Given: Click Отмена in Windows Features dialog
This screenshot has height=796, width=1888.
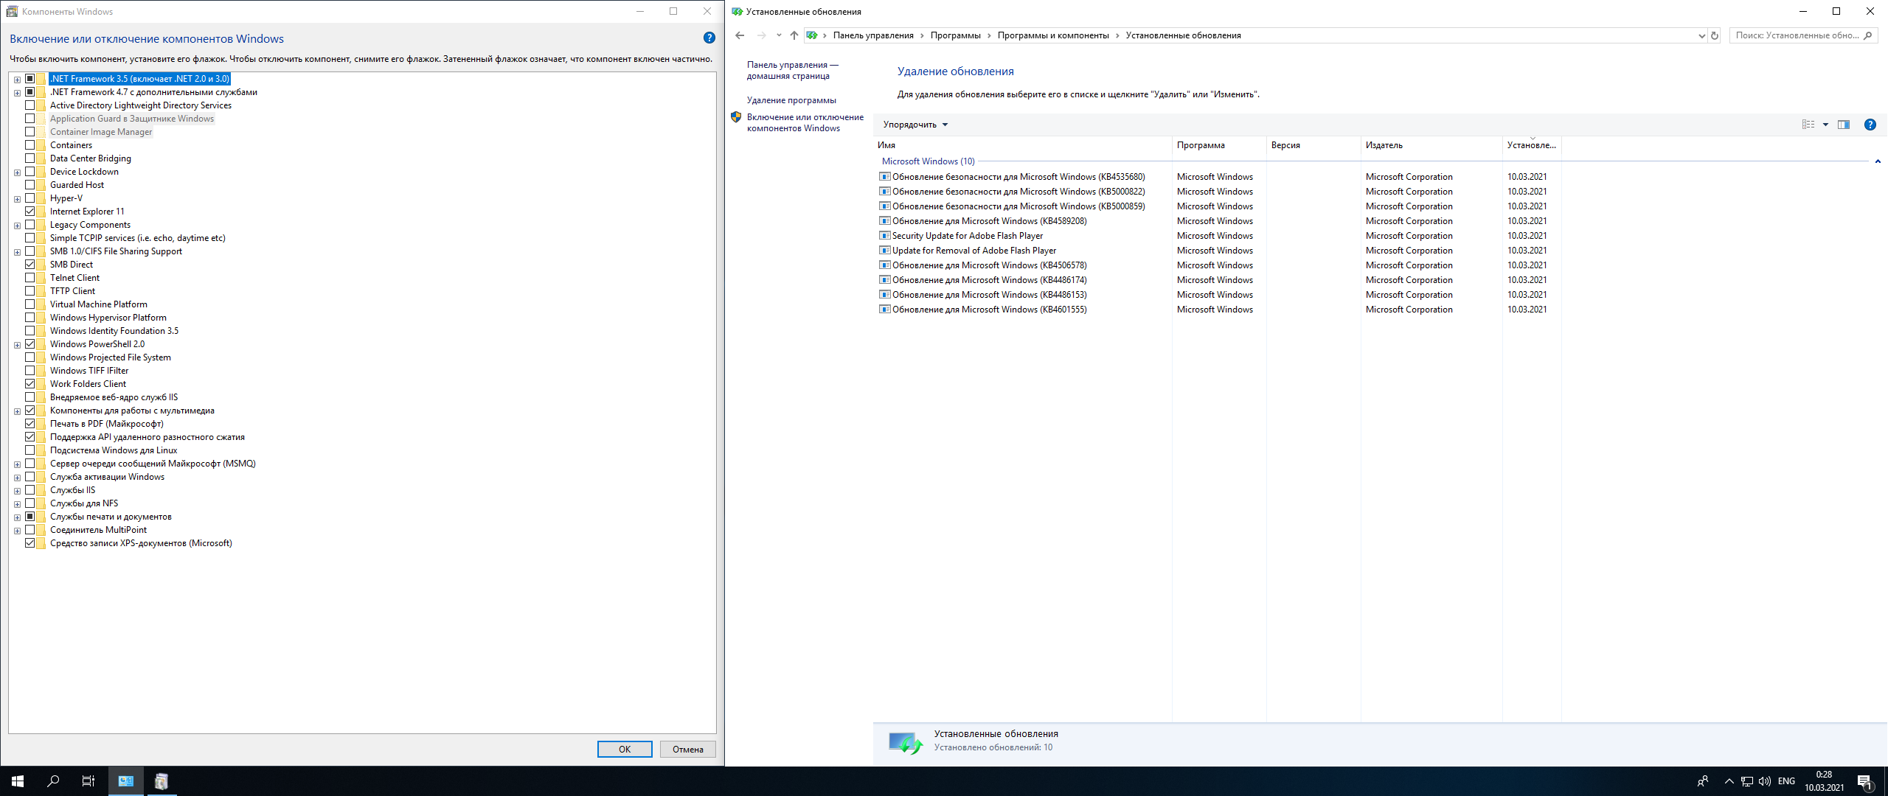Looking at the screenshot, I should click(x=687, y=749).
